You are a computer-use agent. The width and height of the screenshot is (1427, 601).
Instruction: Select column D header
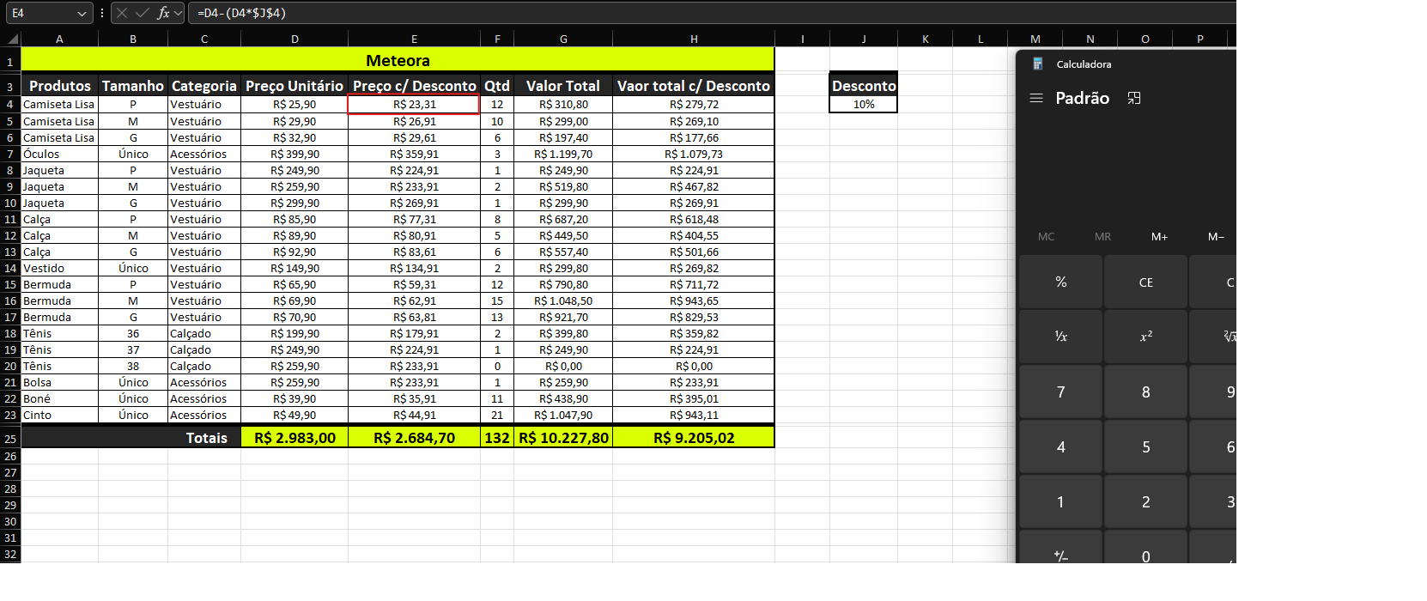click(295, 39)
